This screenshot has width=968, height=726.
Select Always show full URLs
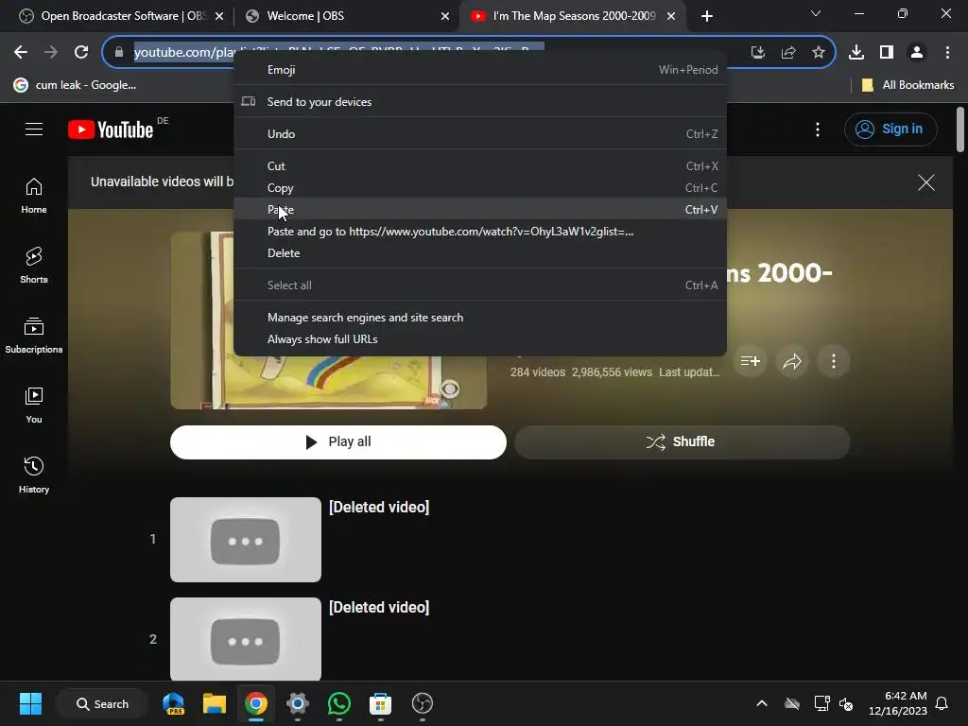479,339
